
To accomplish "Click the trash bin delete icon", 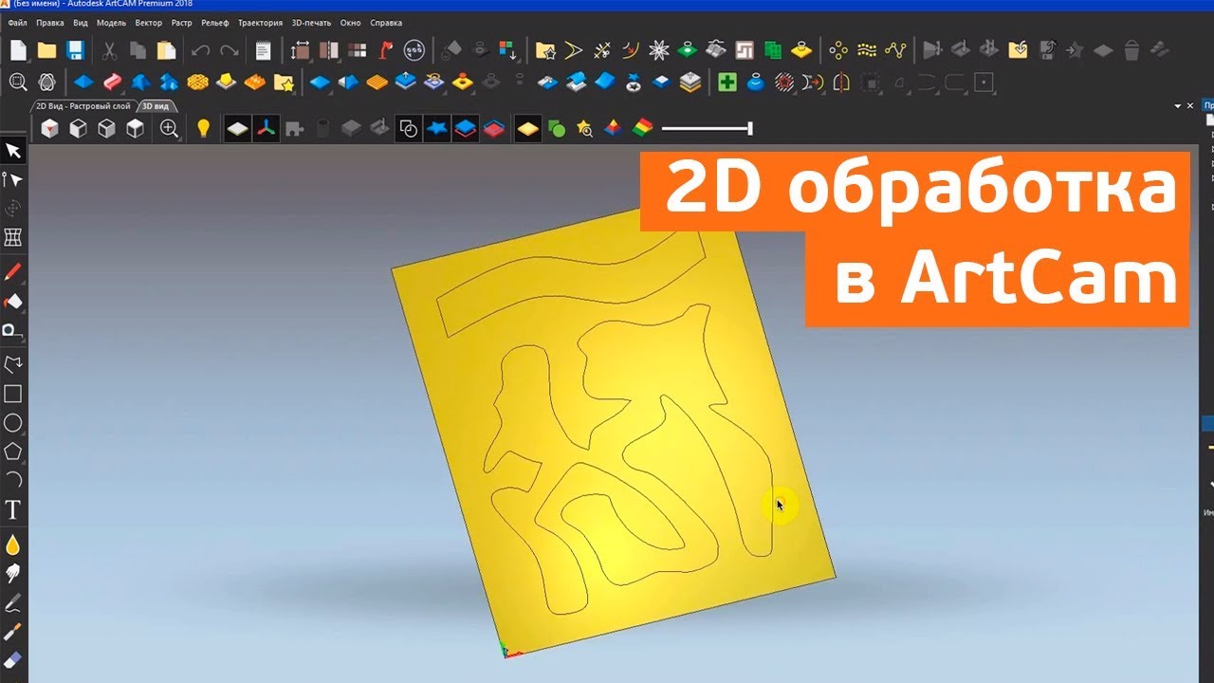I will coord(1131,50).
